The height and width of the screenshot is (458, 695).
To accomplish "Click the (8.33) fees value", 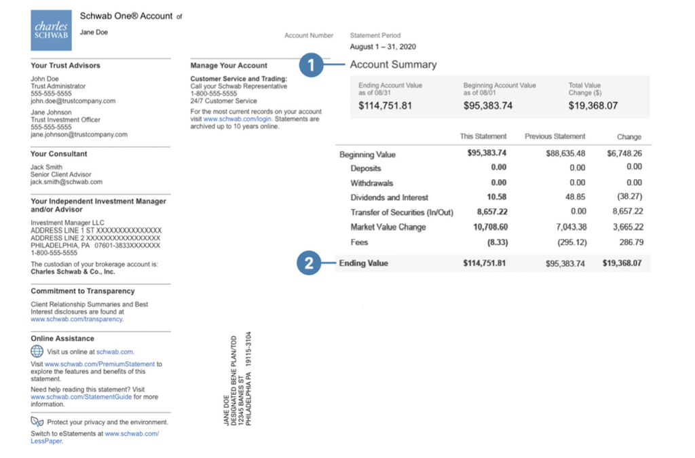I will click(497, 243).
